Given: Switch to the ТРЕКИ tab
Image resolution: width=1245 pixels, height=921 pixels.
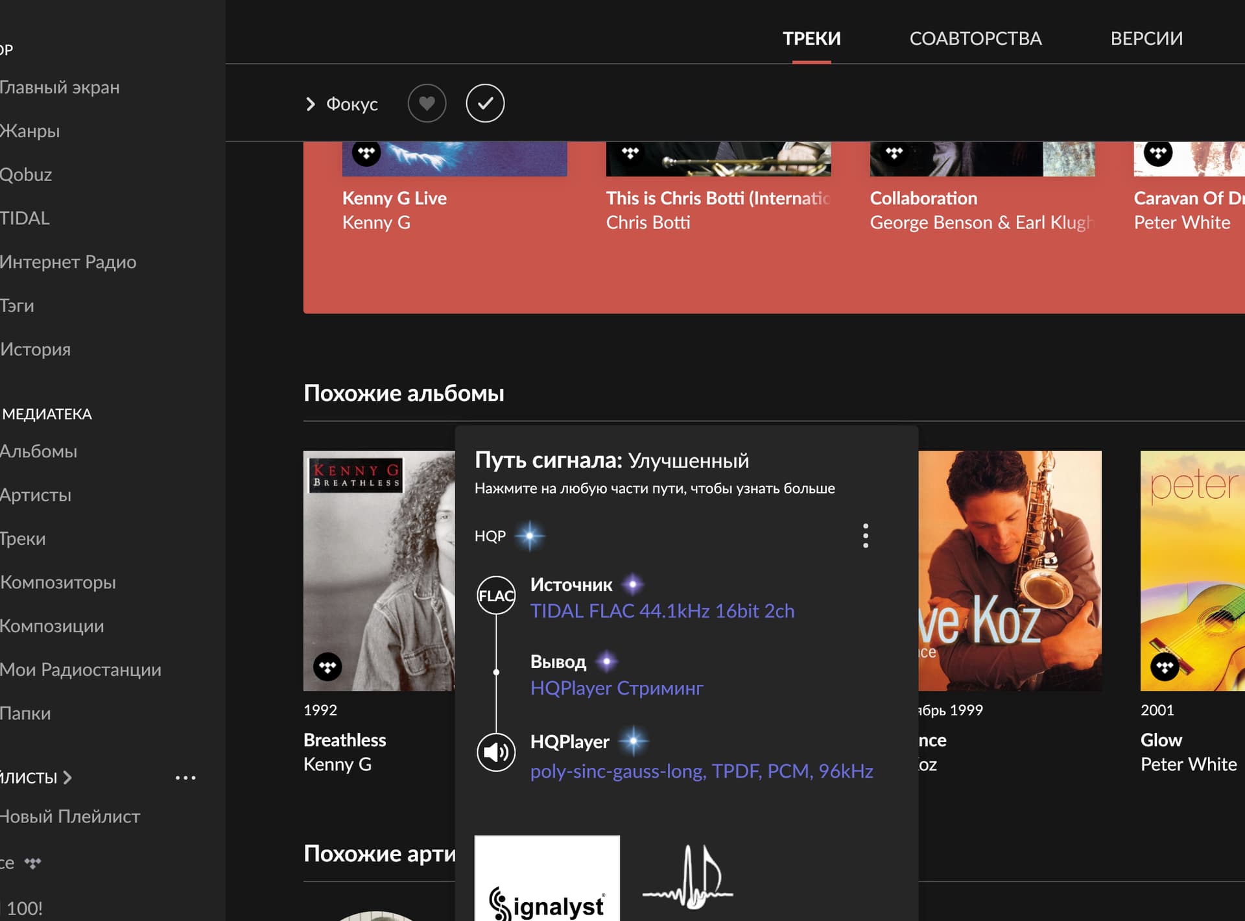Looking at the screenshot, I should 811,38.
